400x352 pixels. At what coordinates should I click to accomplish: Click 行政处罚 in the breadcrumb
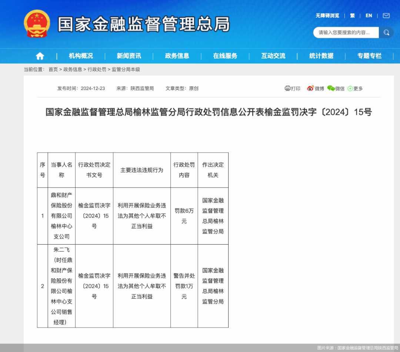pyautogui.click(x=97, y=69)
